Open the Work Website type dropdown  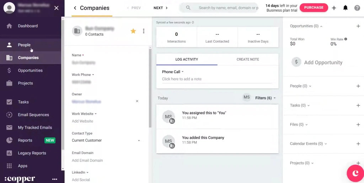pyautogui.click(x=84, y=114)
